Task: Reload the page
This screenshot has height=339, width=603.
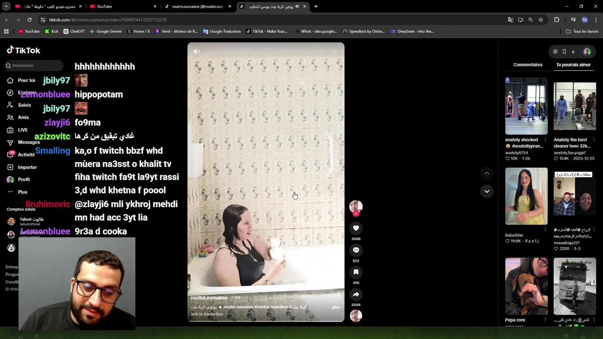Action: point(29,20)
